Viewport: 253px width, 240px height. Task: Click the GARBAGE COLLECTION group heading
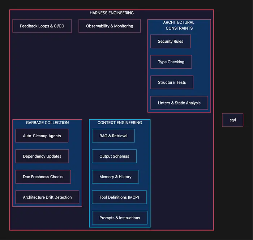click(47, 123)
